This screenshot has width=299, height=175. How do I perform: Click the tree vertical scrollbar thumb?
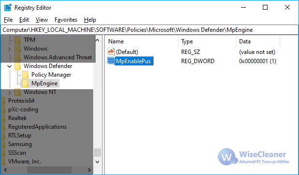coord(98,152)
